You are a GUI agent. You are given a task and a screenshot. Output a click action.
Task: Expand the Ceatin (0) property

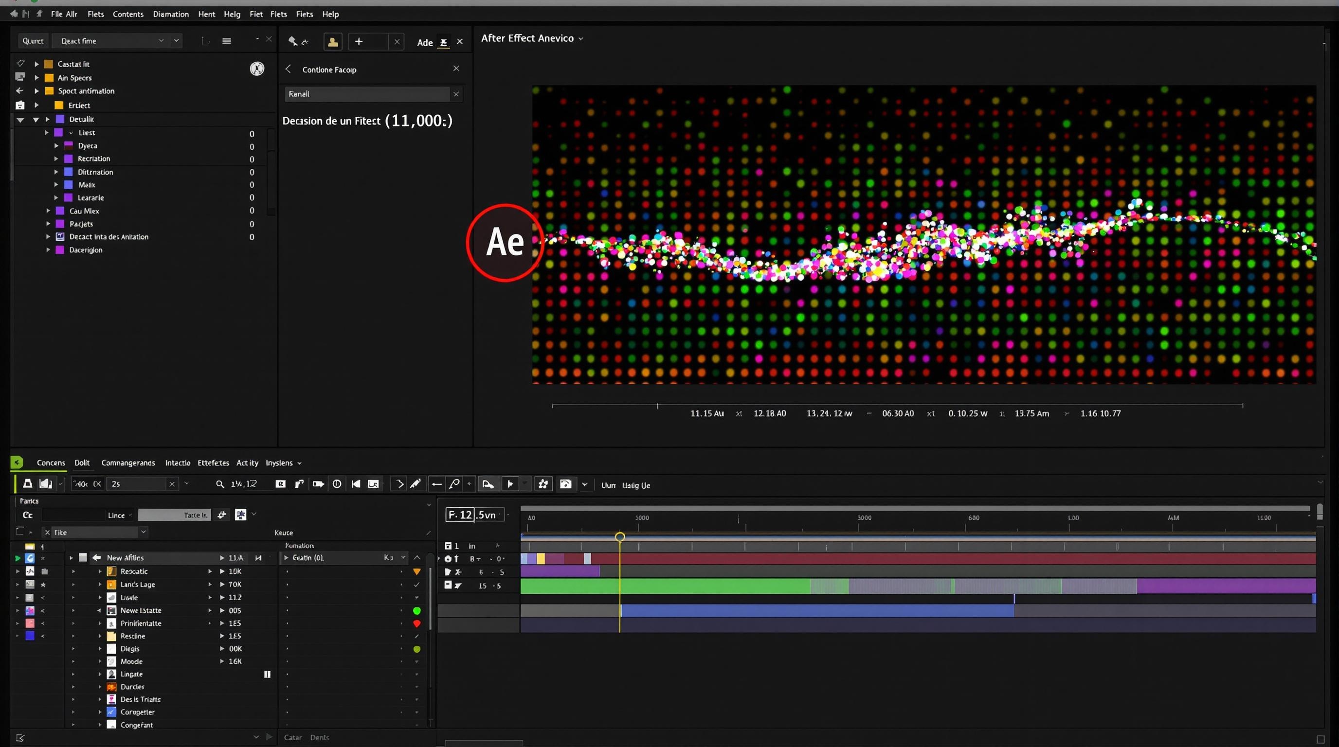coord(286,557)
